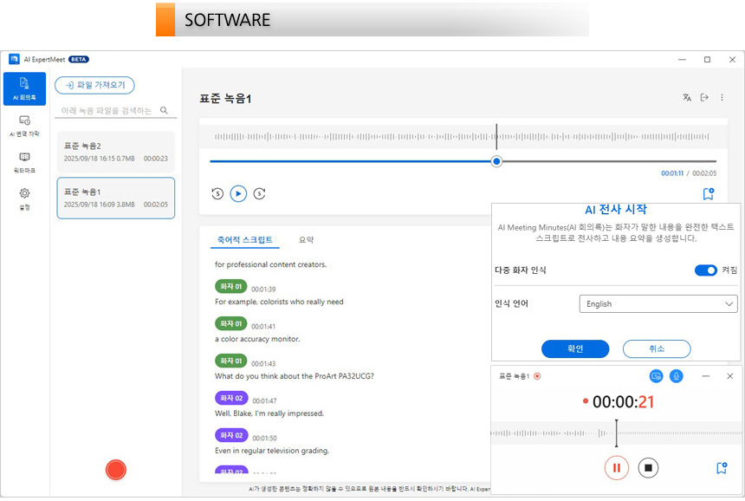The image size is (745, 501).
Task: Click the blue microphone icon in recorder
Action: point(675,376)
